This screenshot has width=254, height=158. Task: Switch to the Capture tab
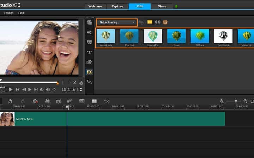pos(117,6)
